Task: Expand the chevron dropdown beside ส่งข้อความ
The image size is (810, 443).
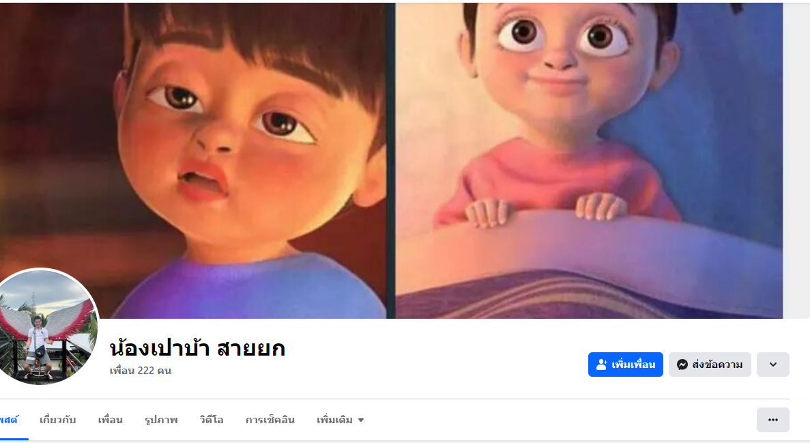Action: 772,365
